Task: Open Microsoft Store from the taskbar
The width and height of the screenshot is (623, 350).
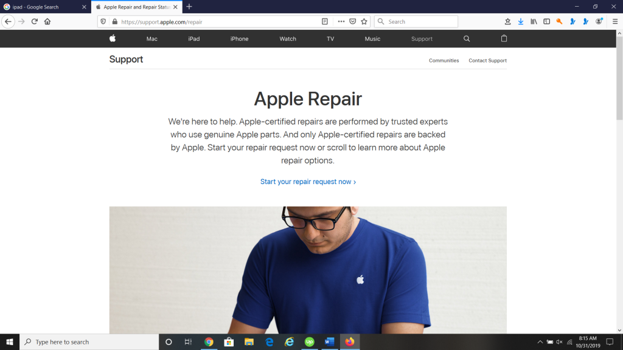Action: click(229, 341)
